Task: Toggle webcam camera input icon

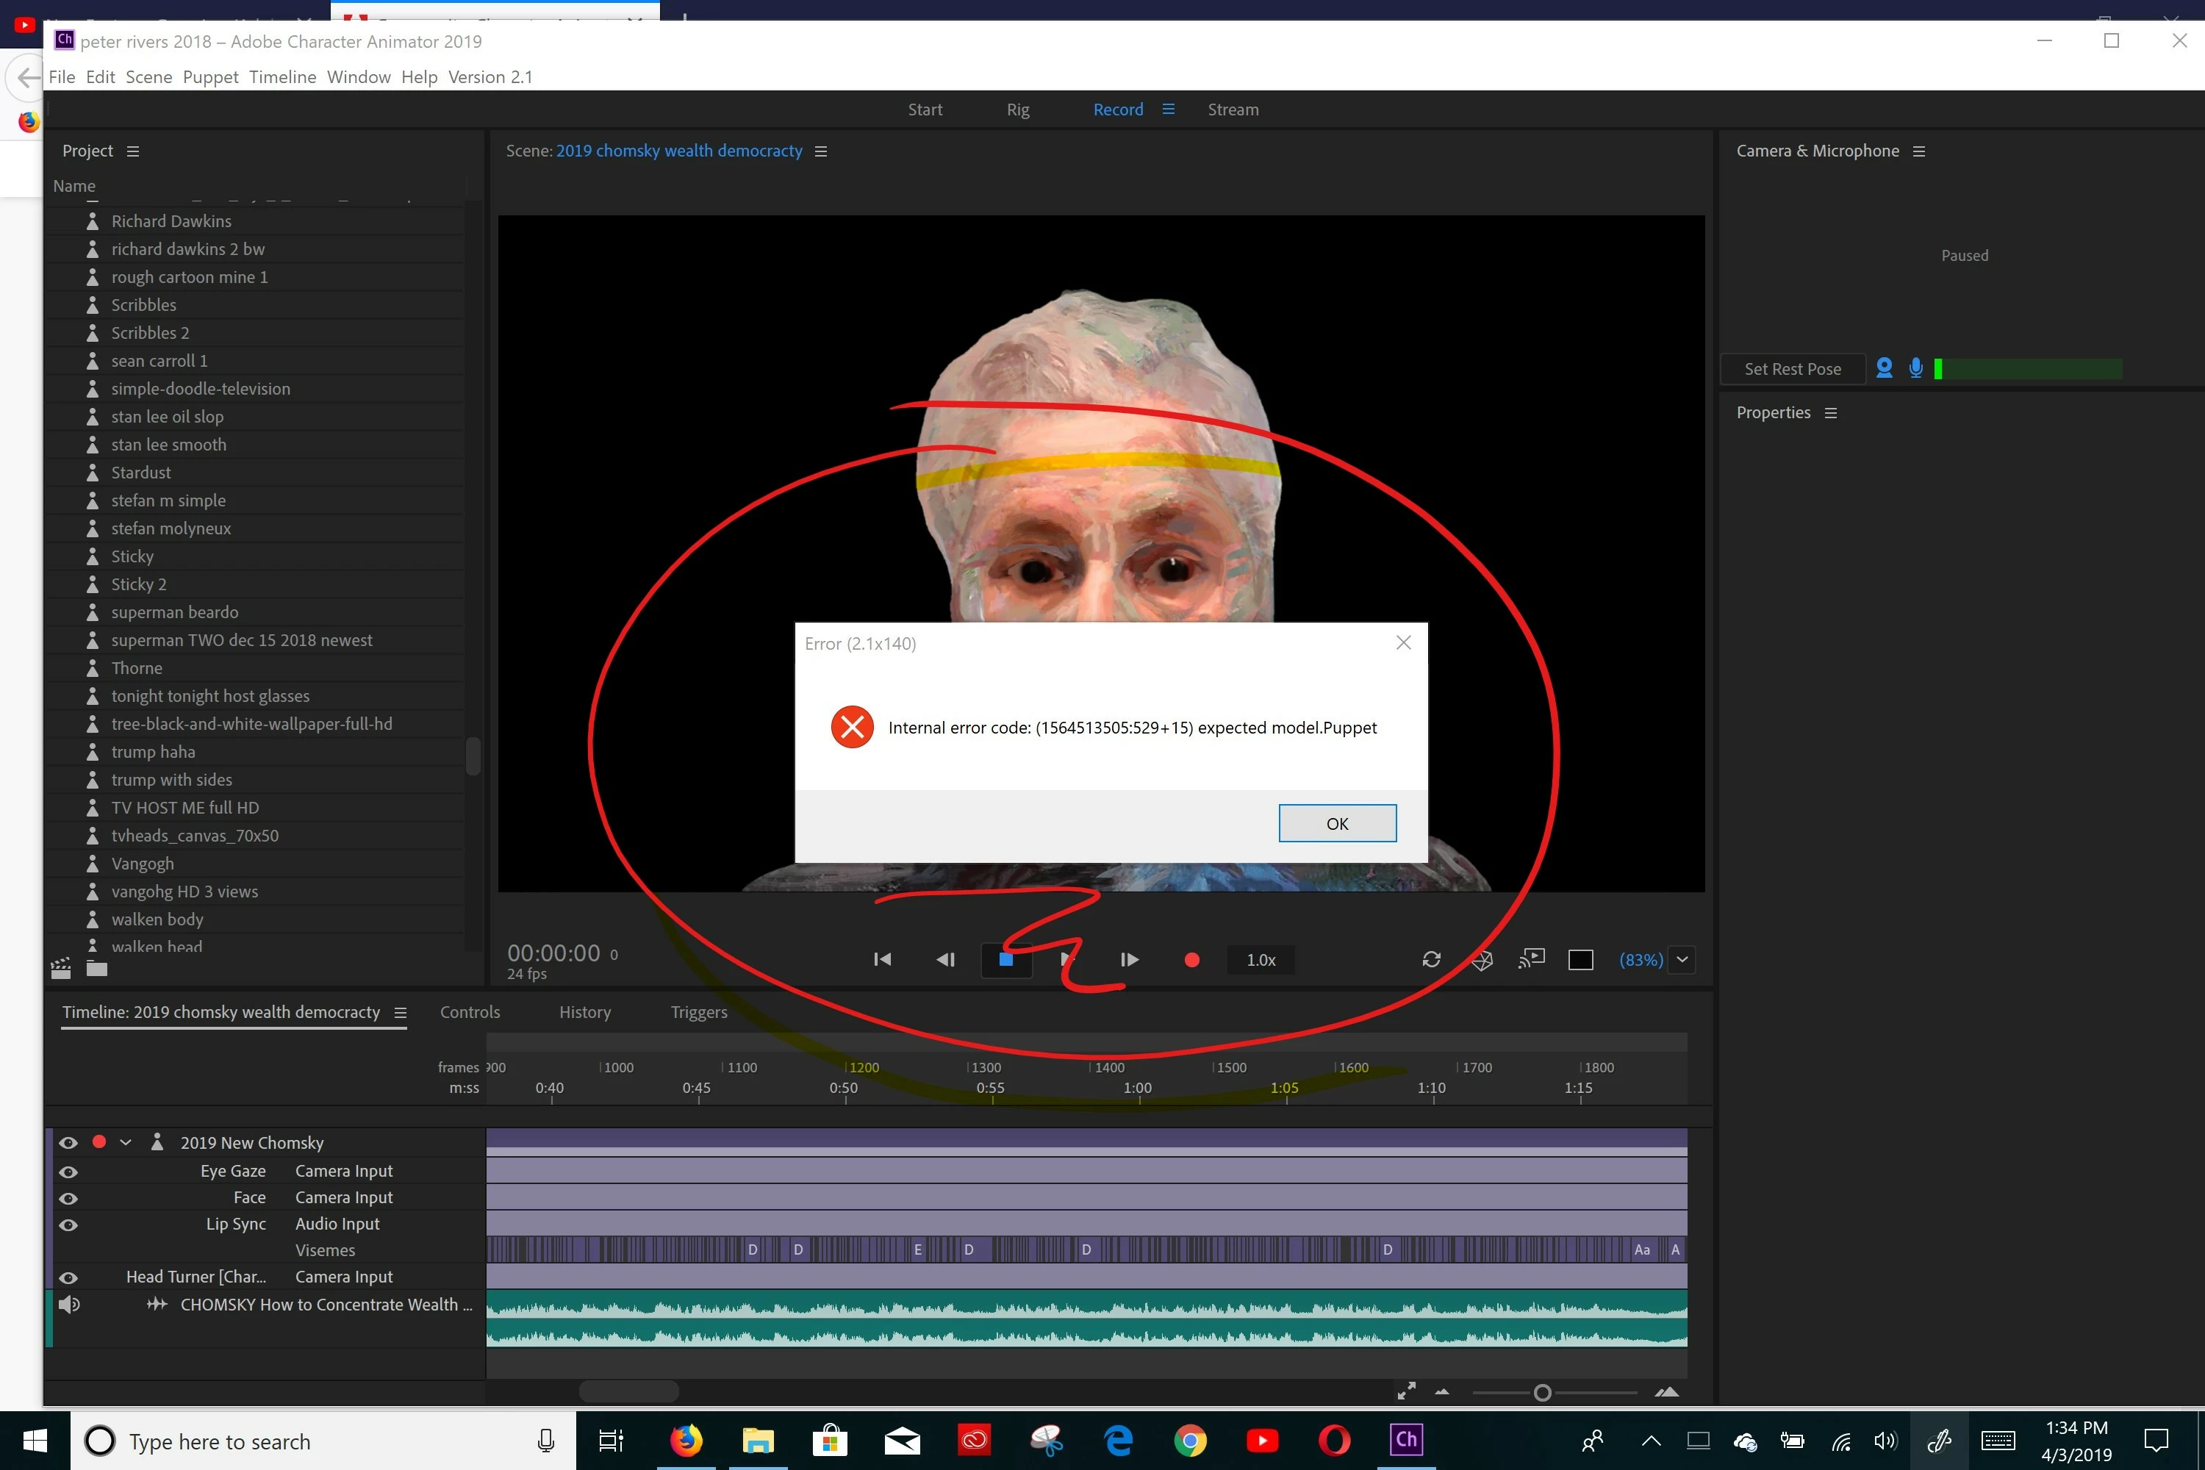Action: [x=1883, y=368]
